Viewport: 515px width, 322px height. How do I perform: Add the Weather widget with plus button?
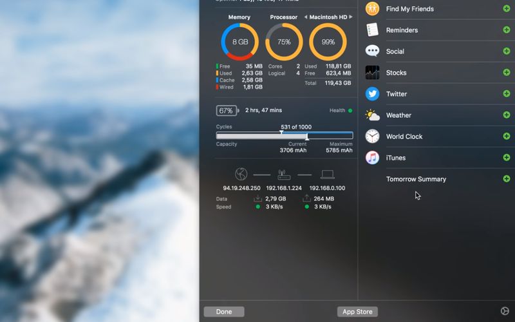[x=507, y=115]
